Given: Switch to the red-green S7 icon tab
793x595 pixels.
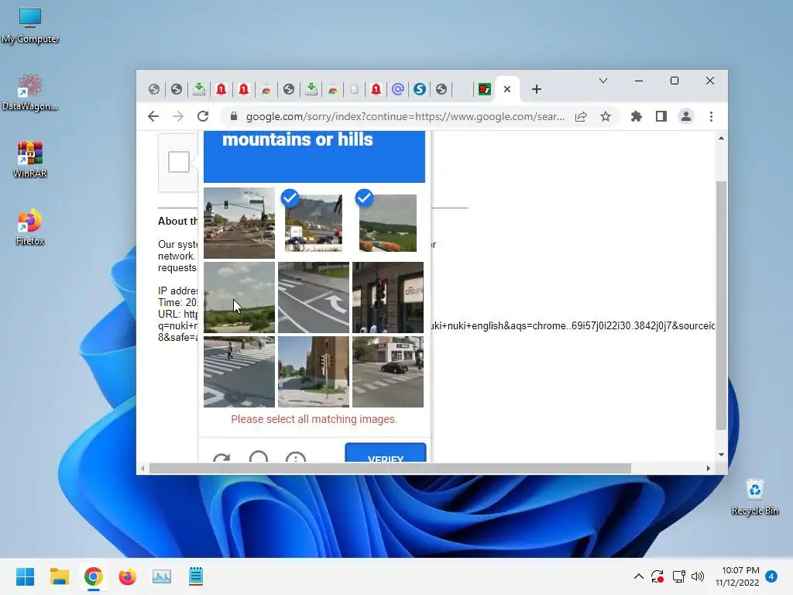Looking at the screenshot, I should 485,90.
